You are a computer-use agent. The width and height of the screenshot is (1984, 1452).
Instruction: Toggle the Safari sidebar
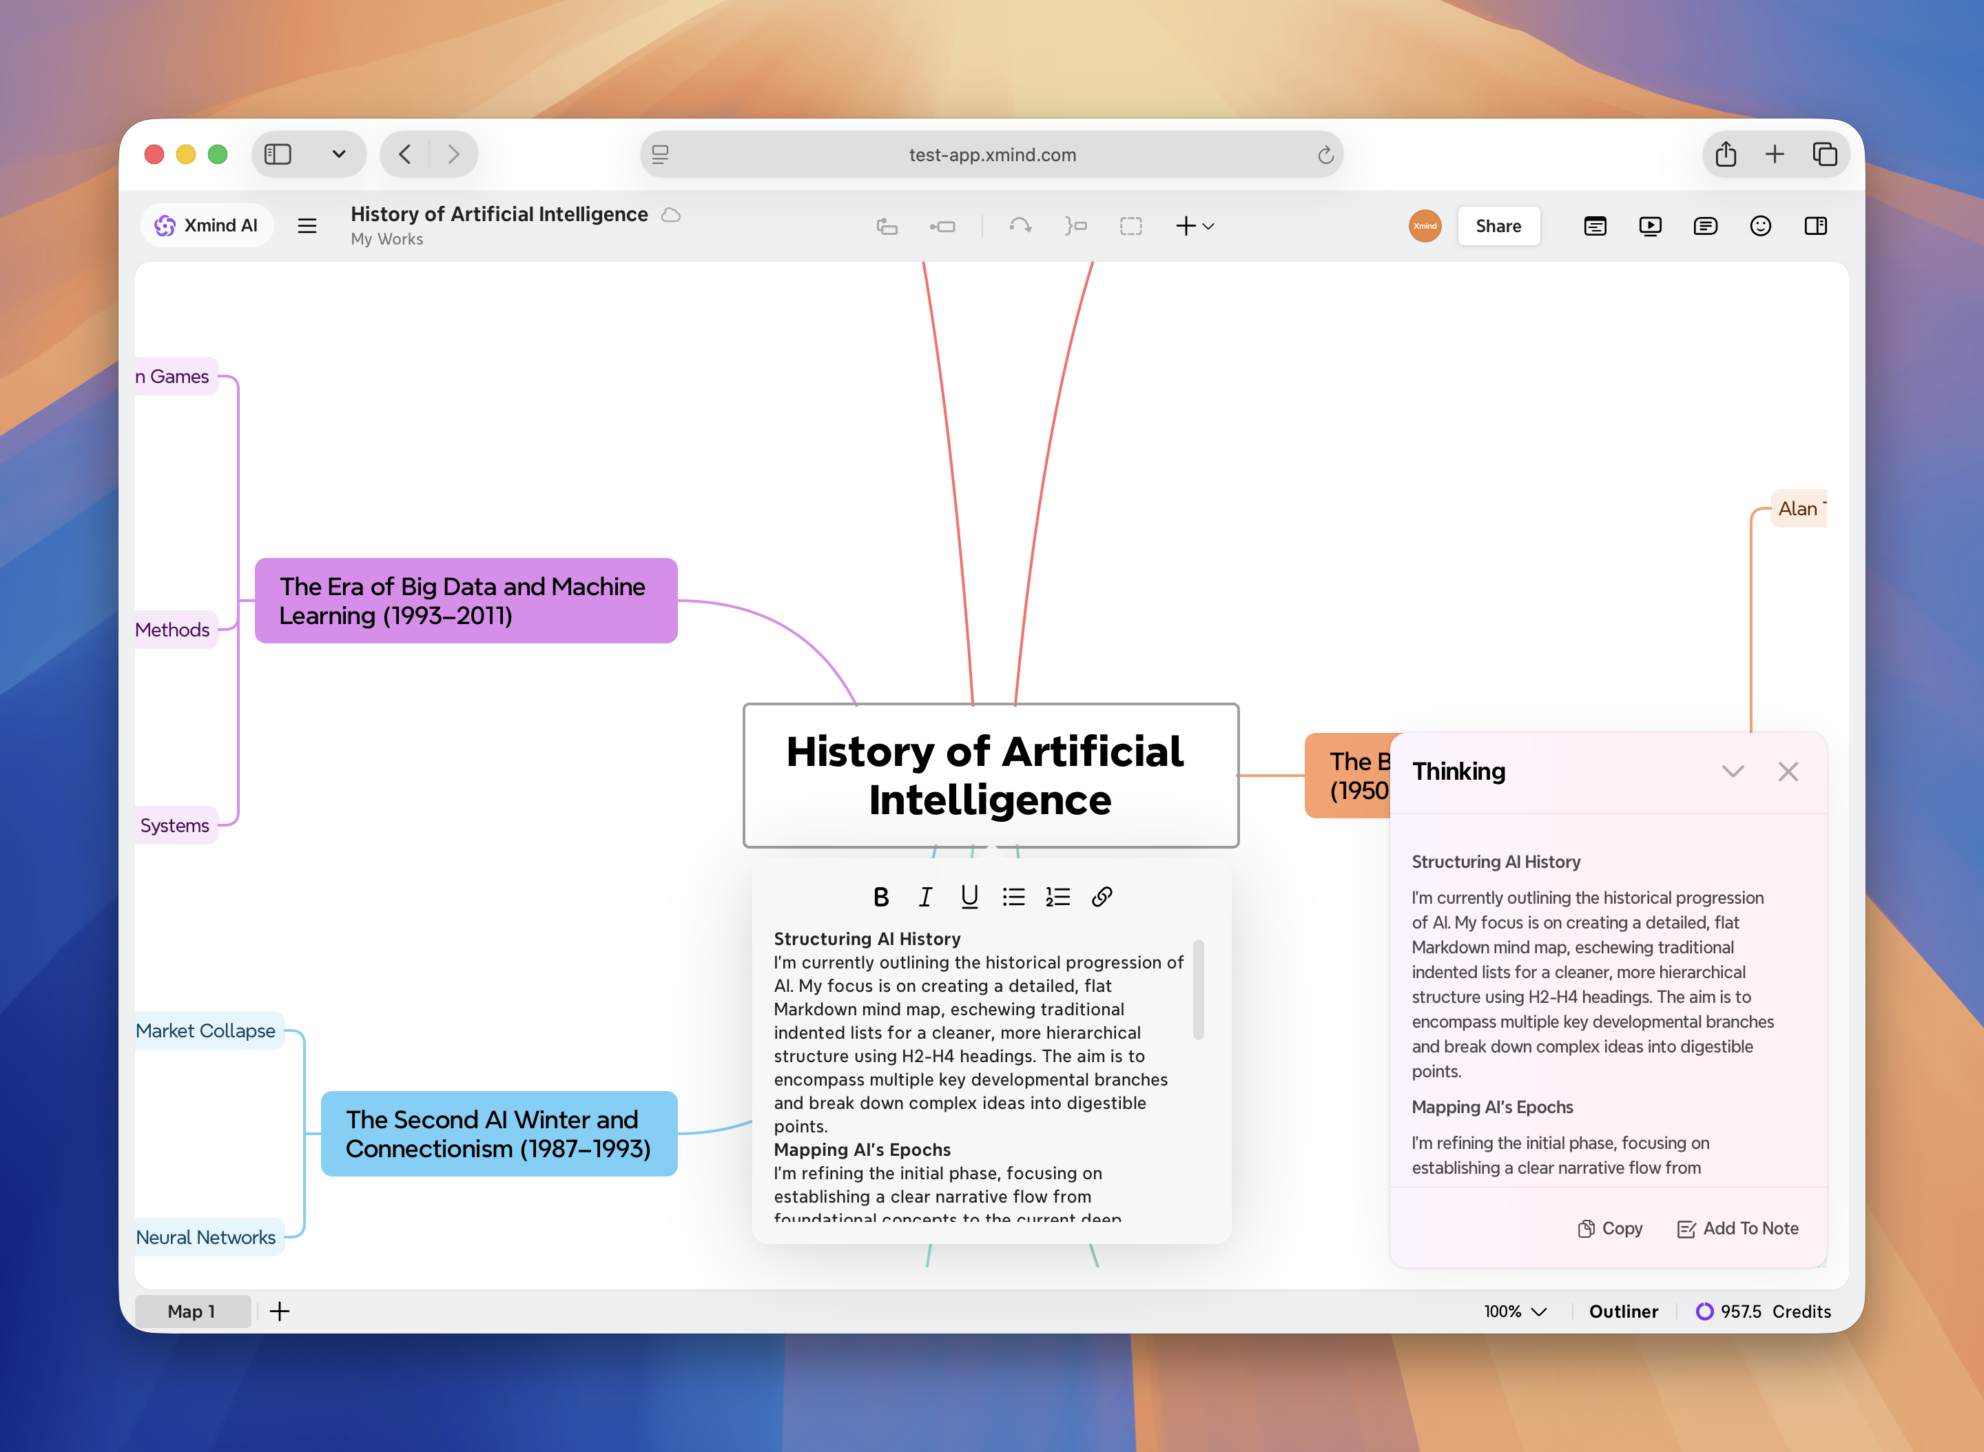[278, 155]
